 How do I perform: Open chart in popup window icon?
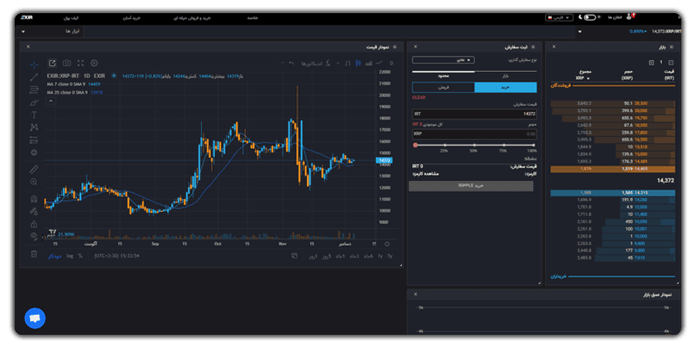pos(53,63)
